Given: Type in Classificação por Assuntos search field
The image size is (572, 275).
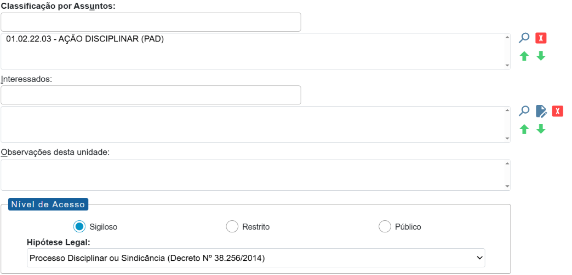Looking at the screenshot, I should click(x=151, y=22).
